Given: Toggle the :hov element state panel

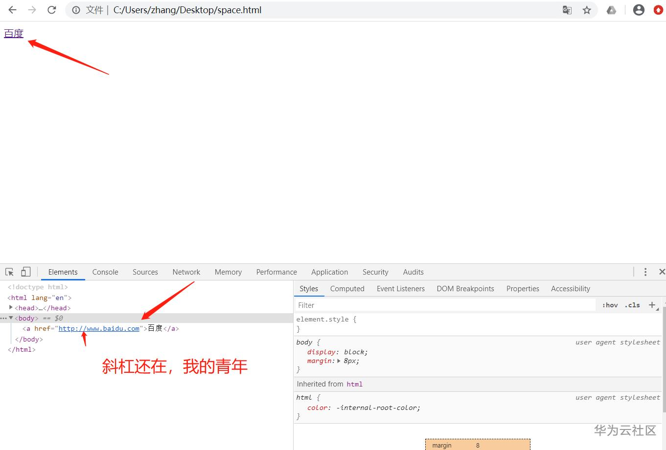Looking at the screenshot, I should [610, 305].
